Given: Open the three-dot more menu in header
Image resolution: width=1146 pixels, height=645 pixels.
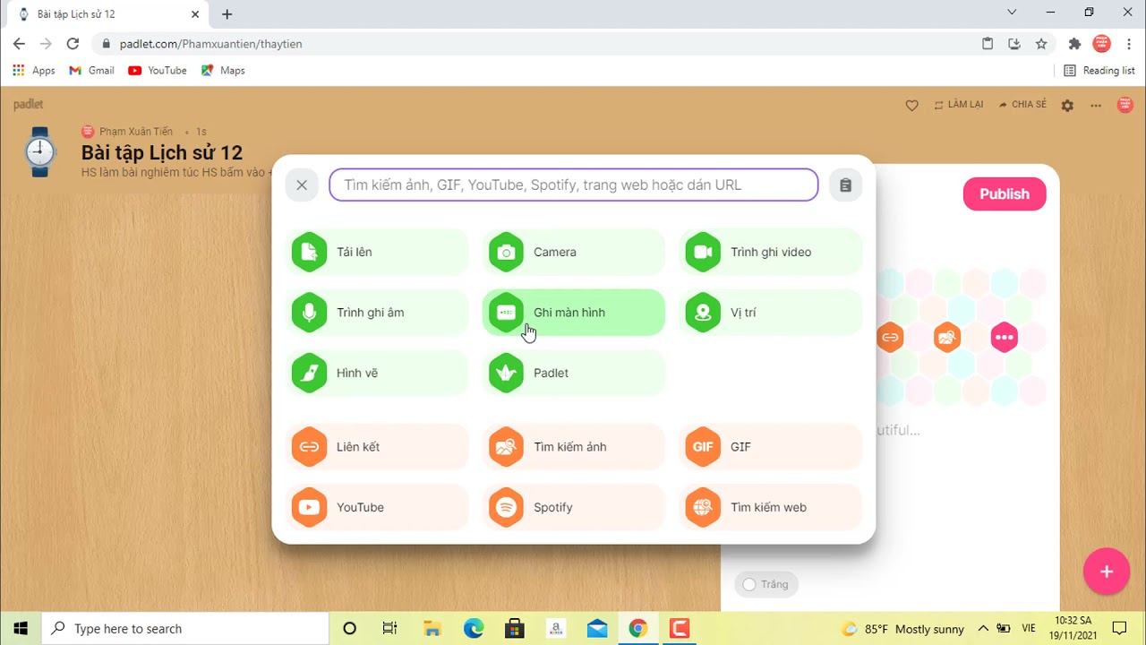Looking at the screenshot, I should click(1096, 105).
